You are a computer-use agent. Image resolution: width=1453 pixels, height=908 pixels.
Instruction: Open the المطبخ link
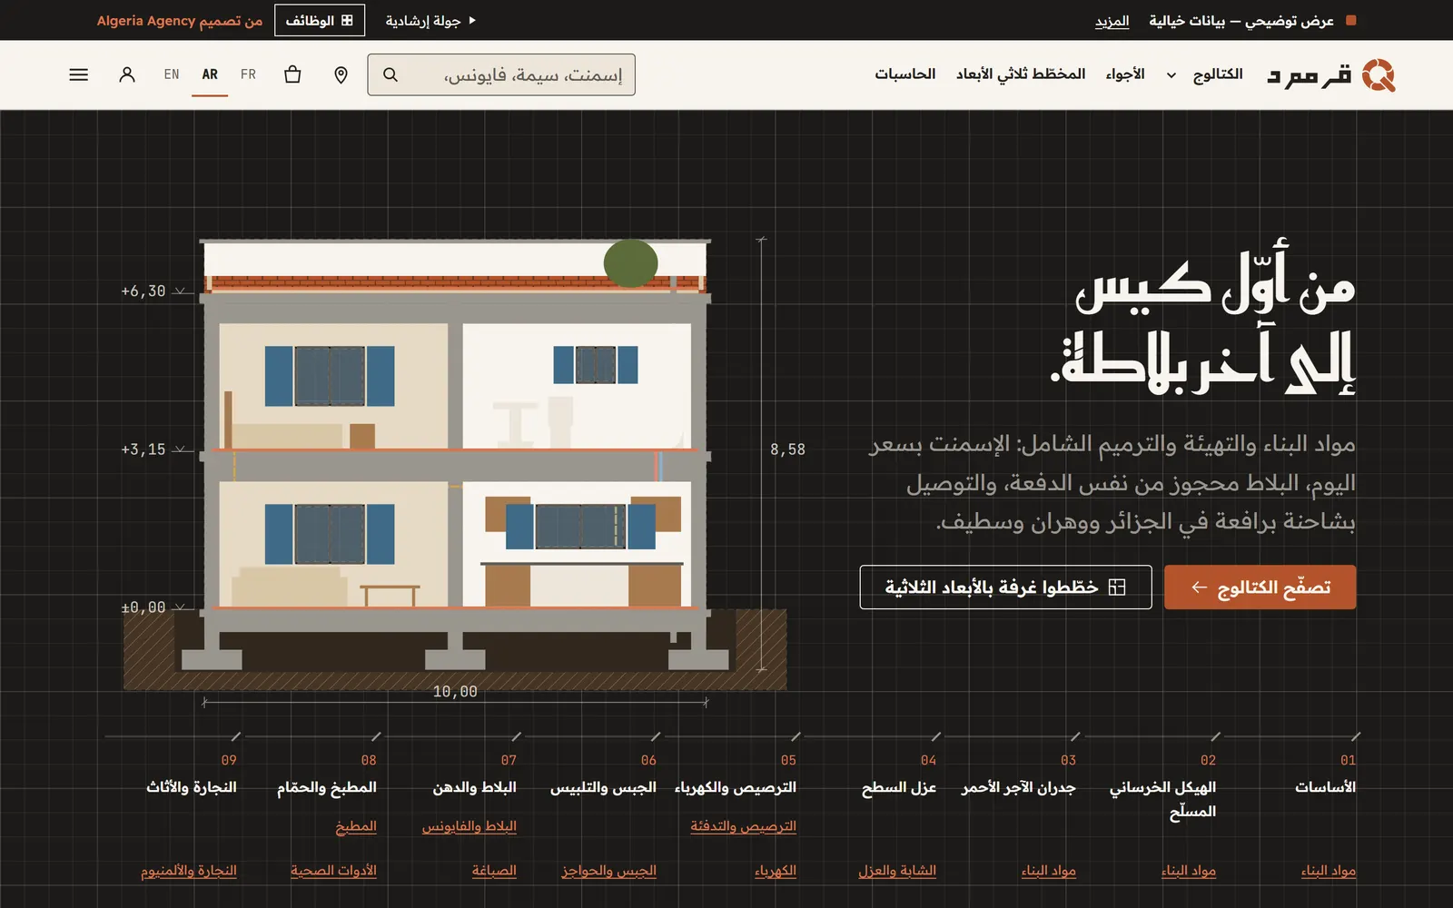coord(356,825)
